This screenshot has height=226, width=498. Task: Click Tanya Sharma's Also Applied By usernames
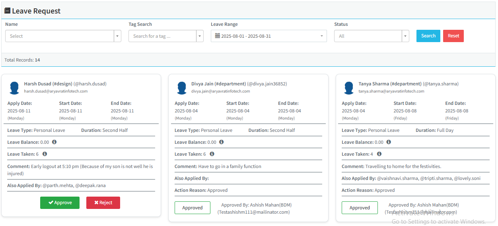[429, 178]
